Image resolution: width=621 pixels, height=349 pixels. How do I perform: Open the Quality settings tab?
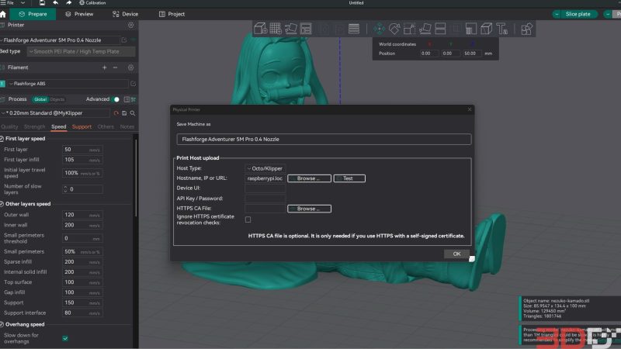coord(9,126)
